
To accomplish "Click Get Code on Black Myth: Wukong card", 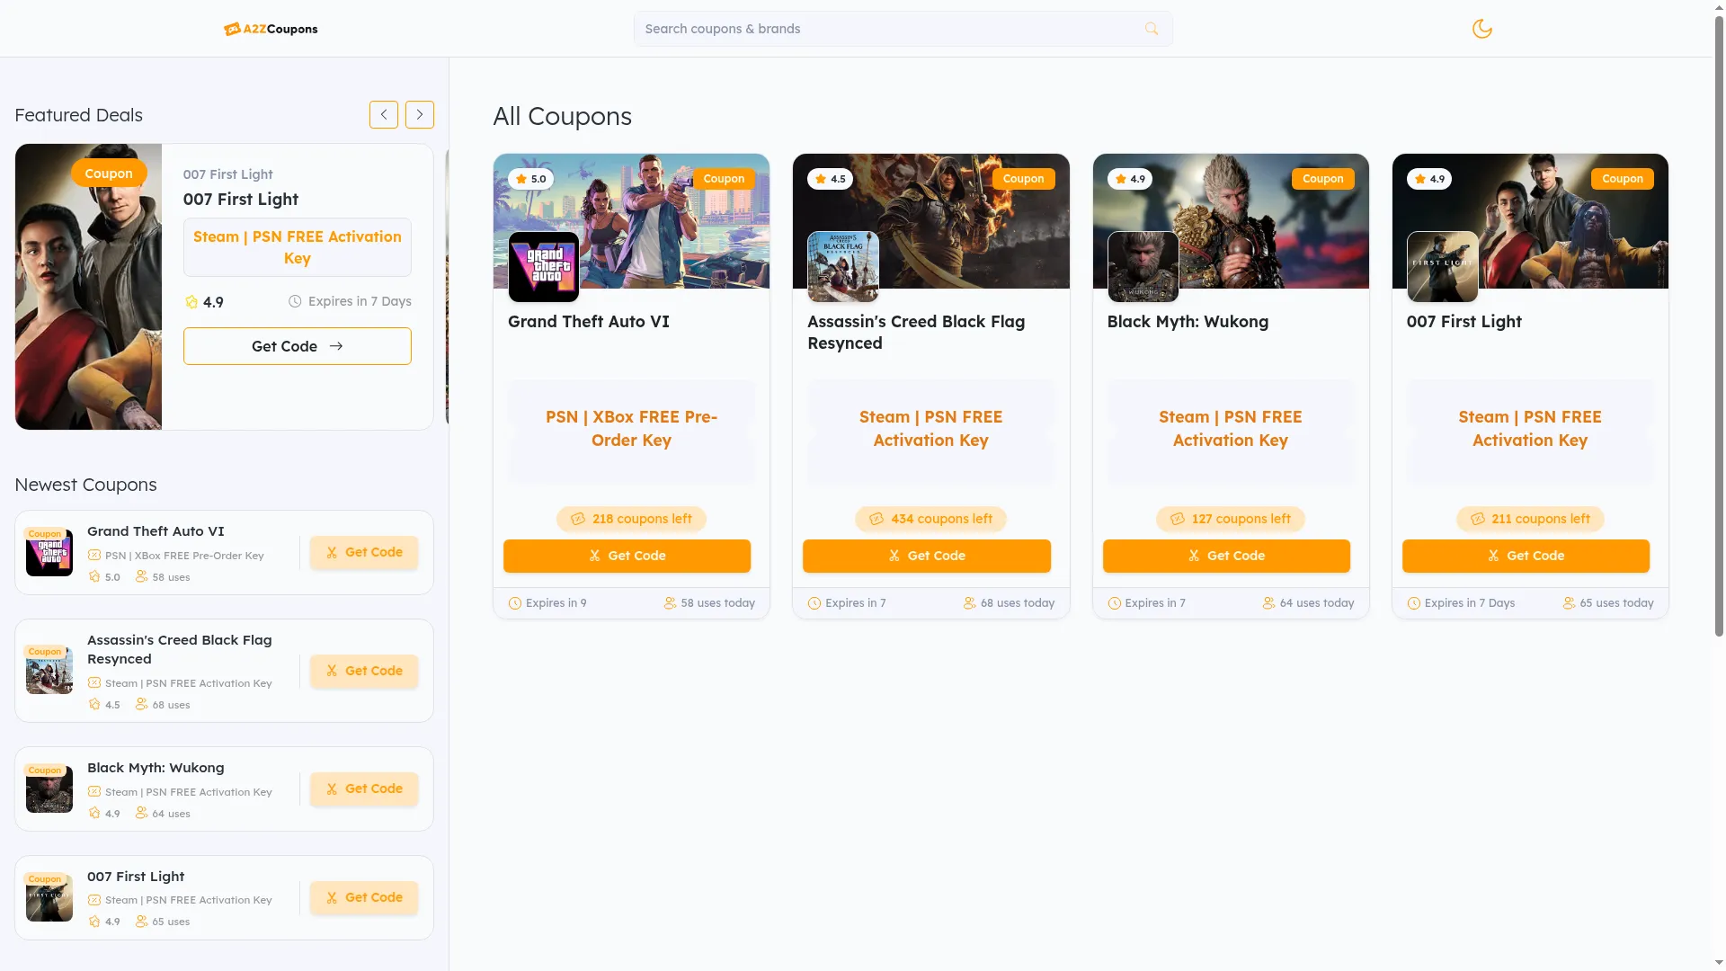I will click(1226, 556).
